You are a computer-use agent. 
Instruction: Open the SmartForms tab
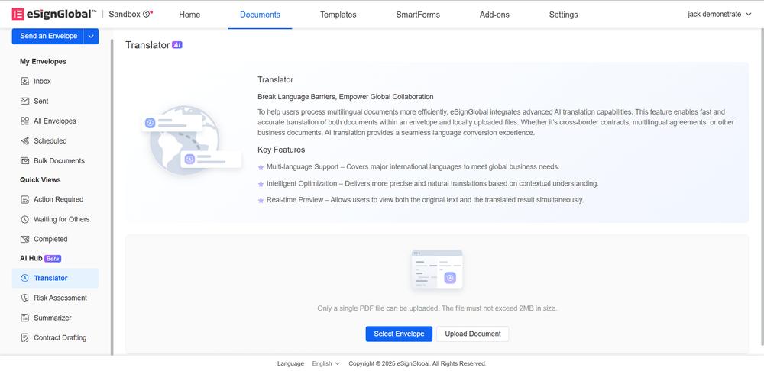coord(417,15)
